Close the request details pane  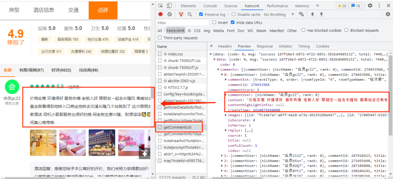pos(211,46)
